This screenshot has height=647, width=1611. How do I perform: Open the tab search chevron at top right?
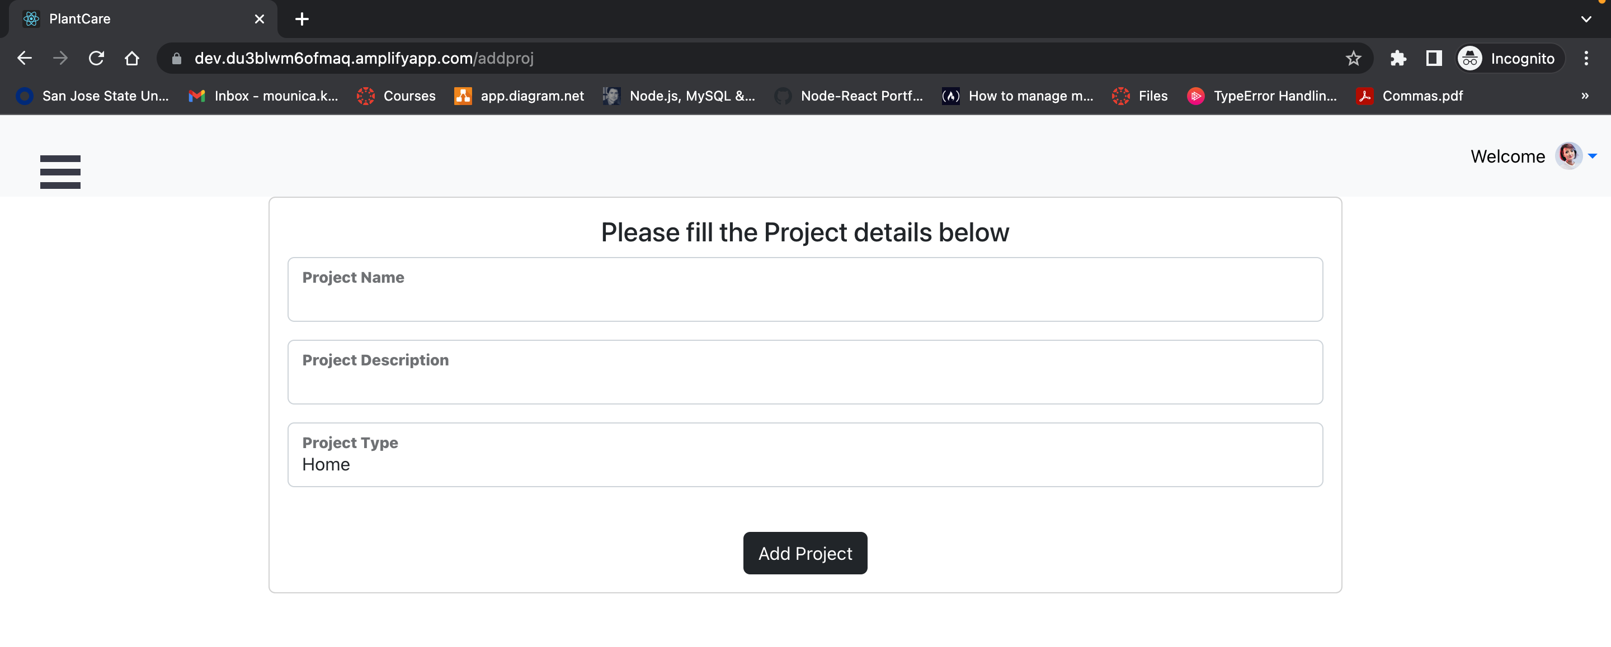pos(1586,19)
